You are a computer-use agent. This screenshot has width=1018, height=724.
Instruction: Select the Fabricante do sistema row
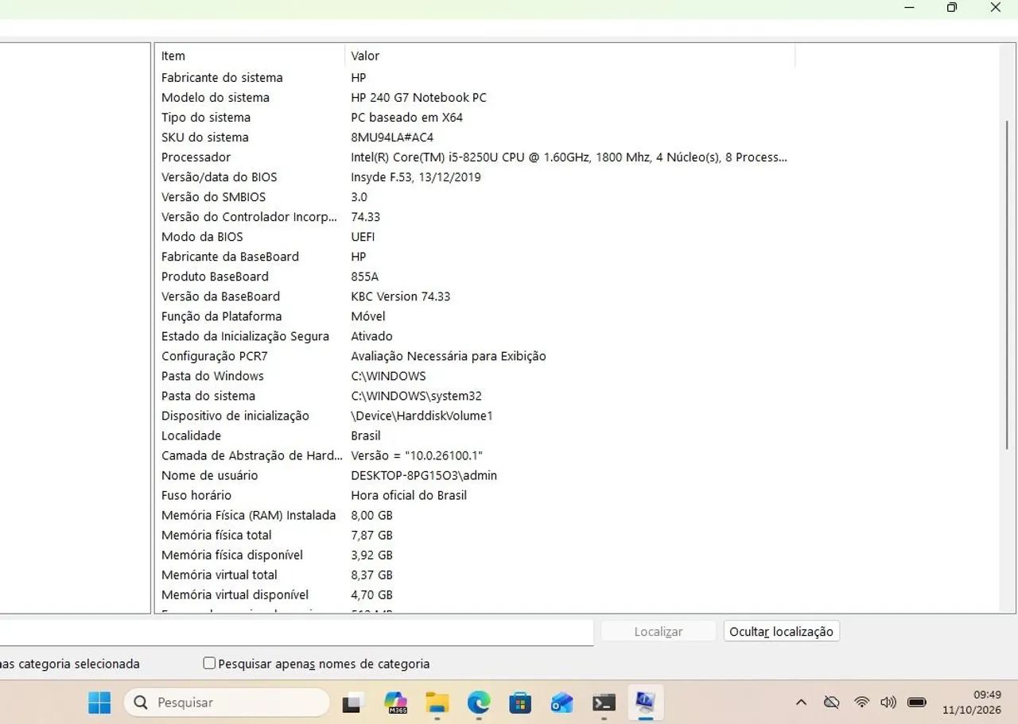click(474, 78)
